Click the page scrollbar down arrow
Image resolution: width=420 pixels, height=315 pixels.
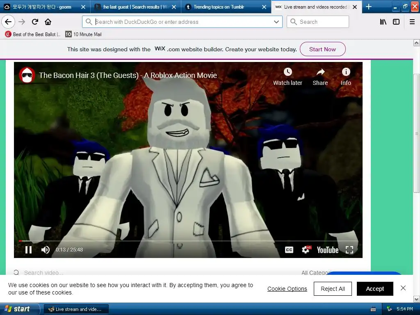417,299
